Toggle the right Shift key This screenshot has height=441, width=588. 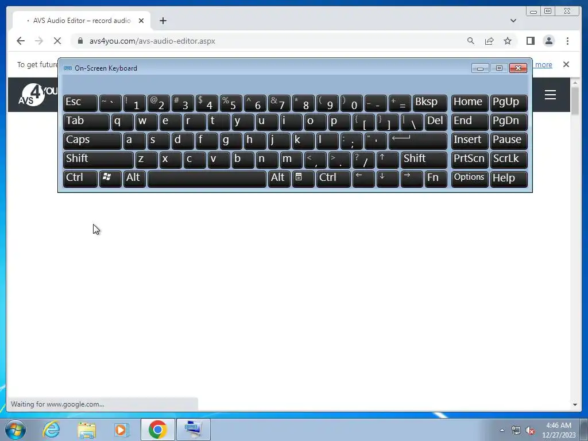point(424,160)
